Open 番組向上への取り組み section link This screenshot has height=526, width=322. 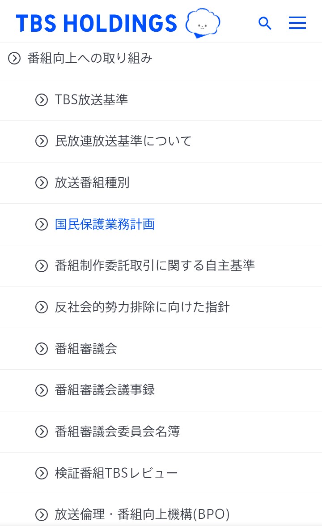pos(90,58)
